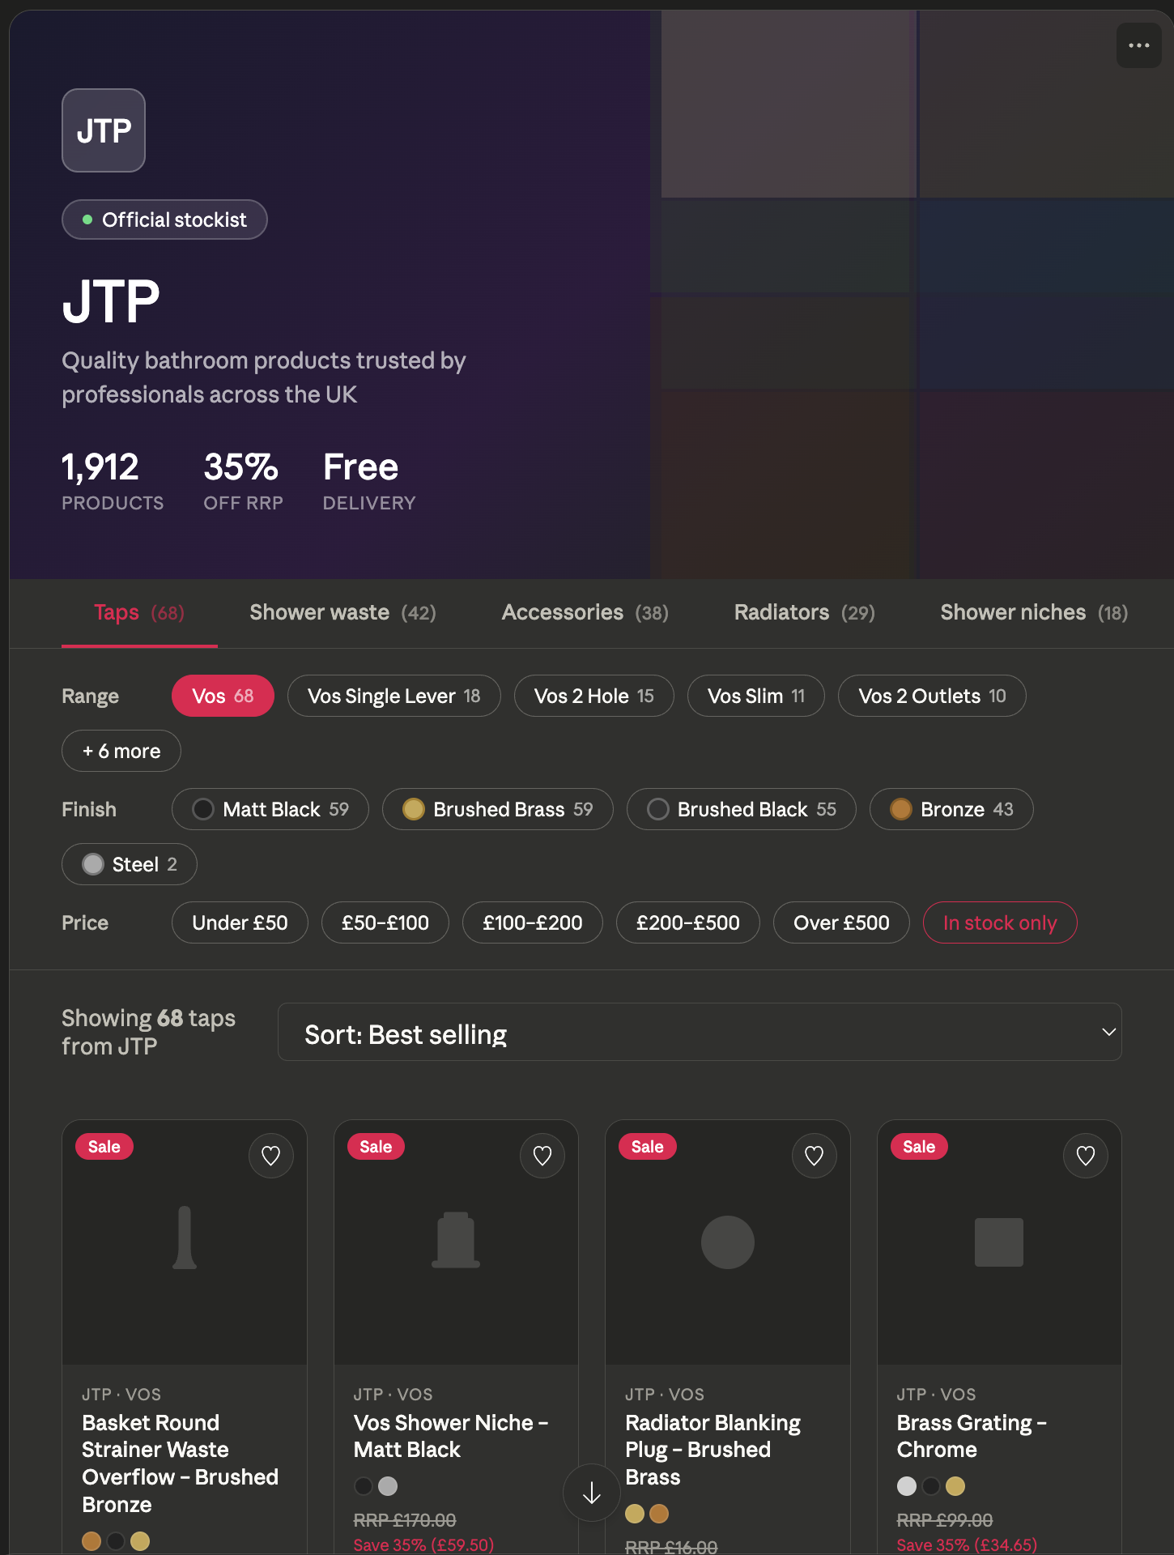This screenshot has width=1174, height=1555.
Task: Filter price to Under £50
Action: click(x=240, y=922)
